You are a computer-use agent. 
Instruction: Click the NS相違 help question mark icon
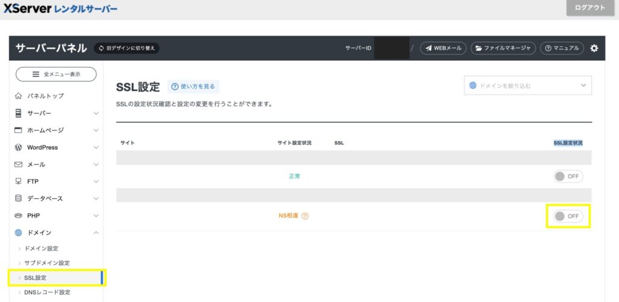(x=305, y=216)
